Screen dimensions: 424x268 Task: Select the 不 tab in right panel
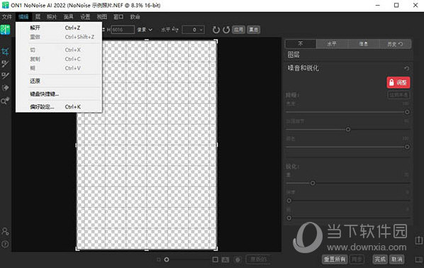pos(301,44)
